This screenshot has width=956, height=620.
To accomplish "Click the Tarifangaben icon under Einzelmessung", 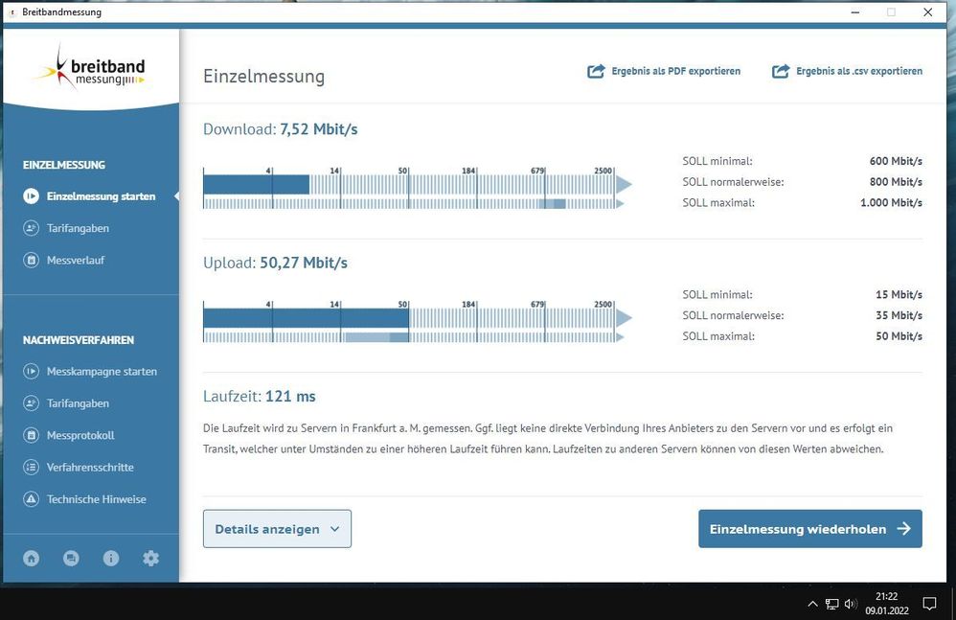I will tap(31, 228).
